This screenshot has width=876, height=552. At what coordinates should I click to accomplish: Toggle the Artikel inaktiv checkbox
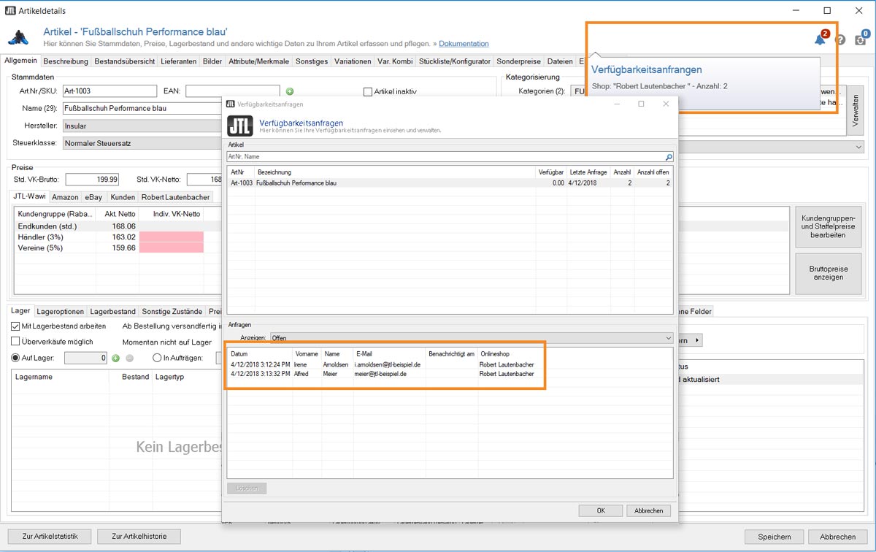[368, 91]
